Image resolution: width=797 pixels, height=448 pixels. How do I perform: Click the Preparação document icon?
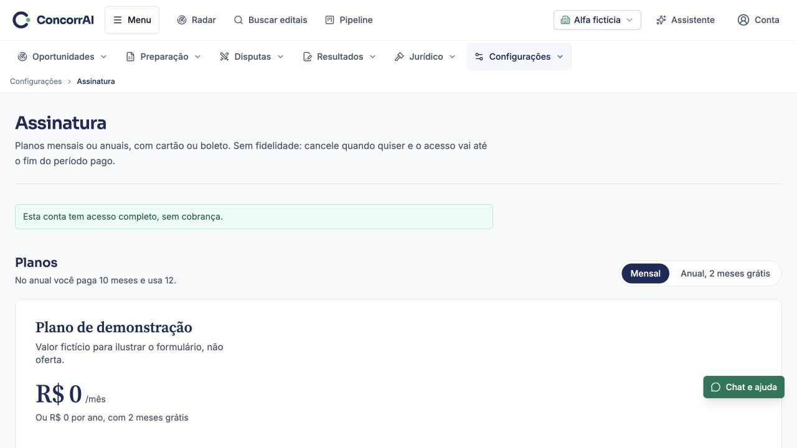pyautogui.click(x=131, y=57)
